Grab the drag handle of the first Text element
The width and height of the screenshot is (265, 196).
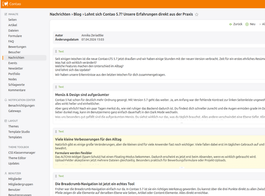pyautogui.click(x=56, y=51)
